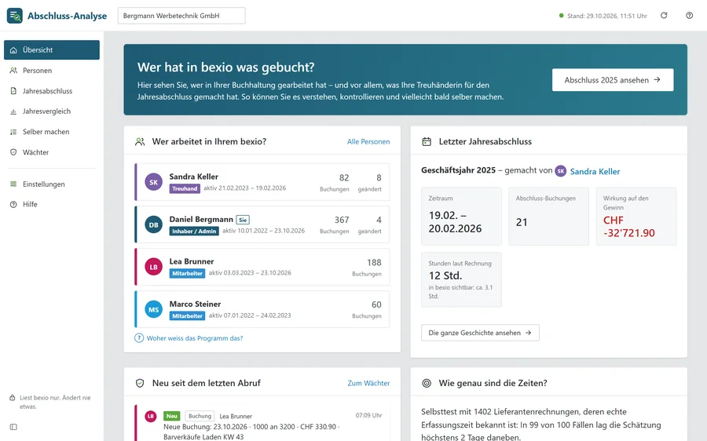Viewport: 707px width, 441px height.
Task: Click the lock icon beside 'Liest bexio nur'
Action: pyautogui.click(x=13, y=398)
